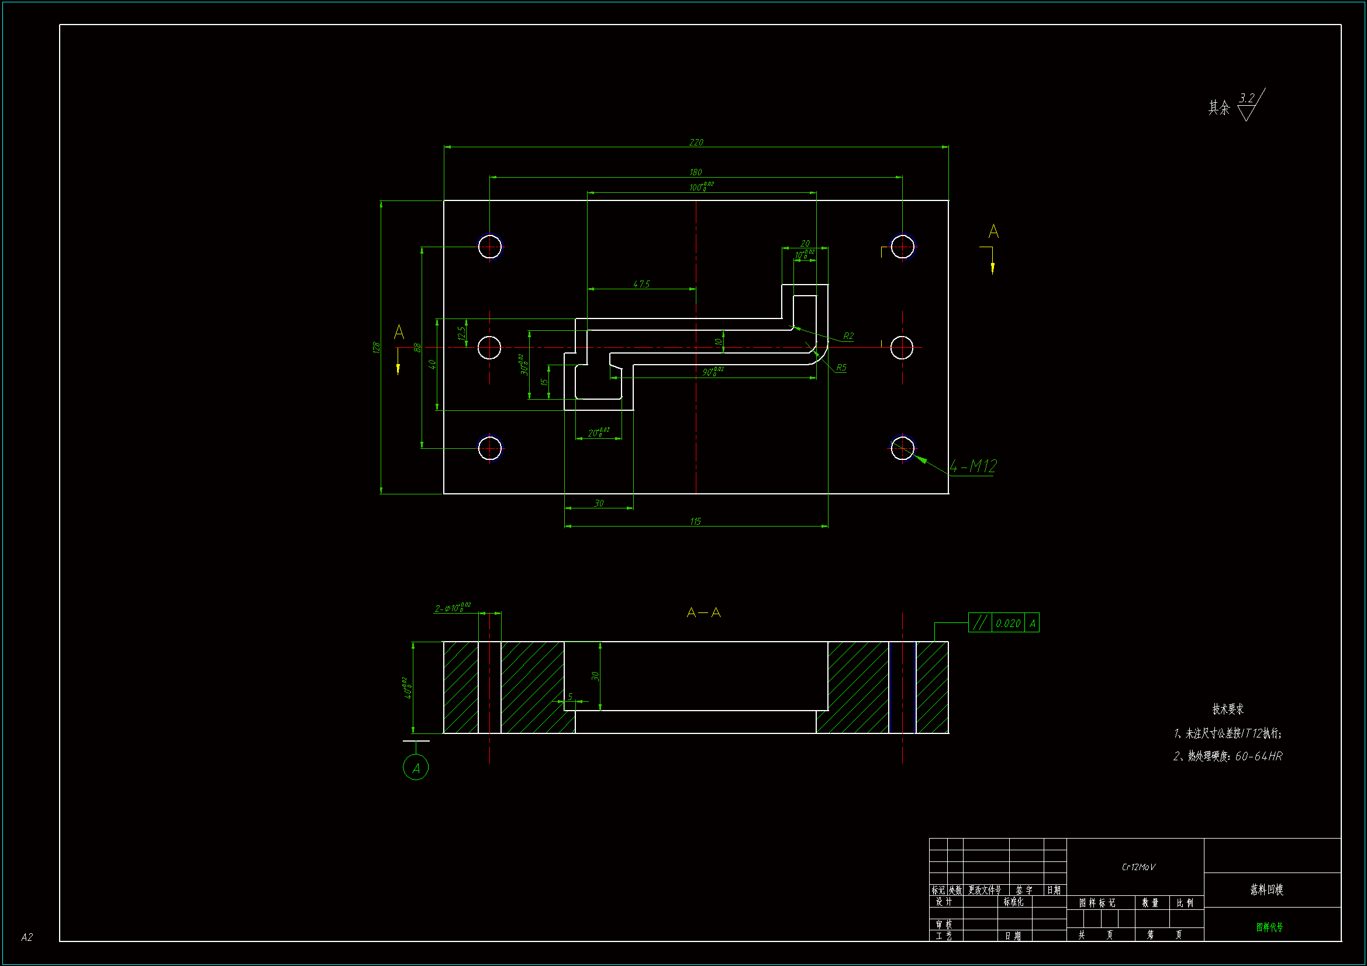The height and width of the screenshot is (966, 1367).
Task: Click the A-A section view title
Action: tap(703, 612)
